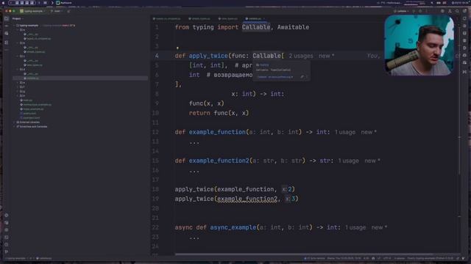Click the M-shaped icon in the right tool strip
Viewport: 471px width, 264px height.
coord(464,72)
